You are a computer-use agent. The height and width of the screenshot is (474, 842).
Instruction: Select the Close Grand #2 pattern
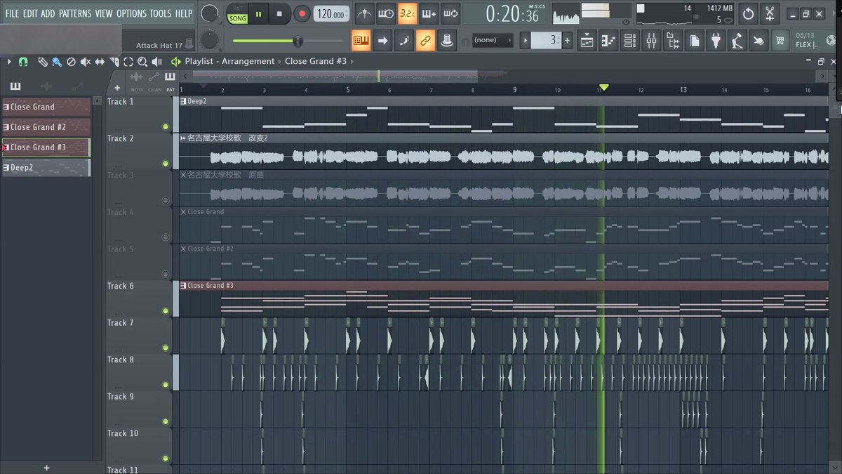coord(46,127)
